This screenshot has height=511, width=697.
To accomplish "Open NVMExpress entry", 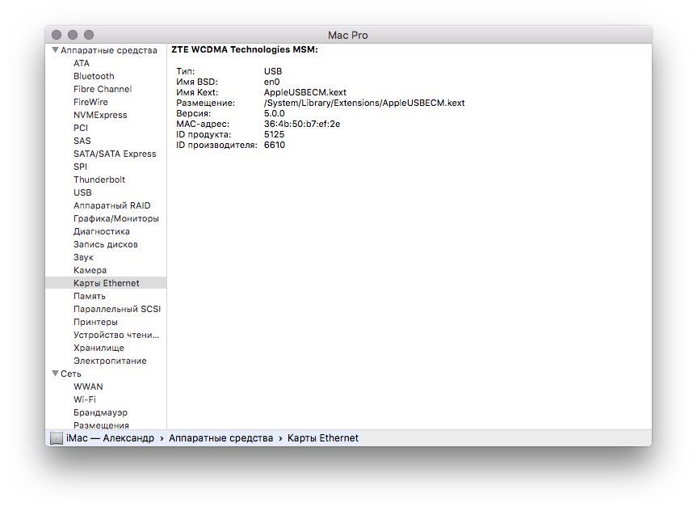I will point(100,115).
